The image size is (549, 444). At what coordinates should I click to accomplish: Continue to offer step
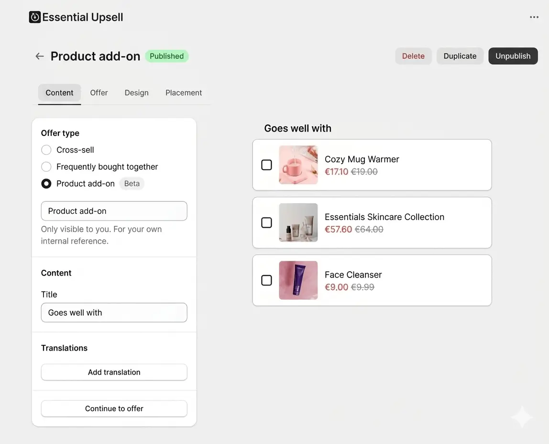point(114,409)
